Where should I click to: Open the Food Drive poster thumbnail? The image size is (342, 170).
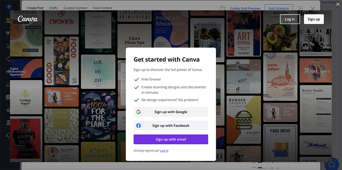coord(280,143)
